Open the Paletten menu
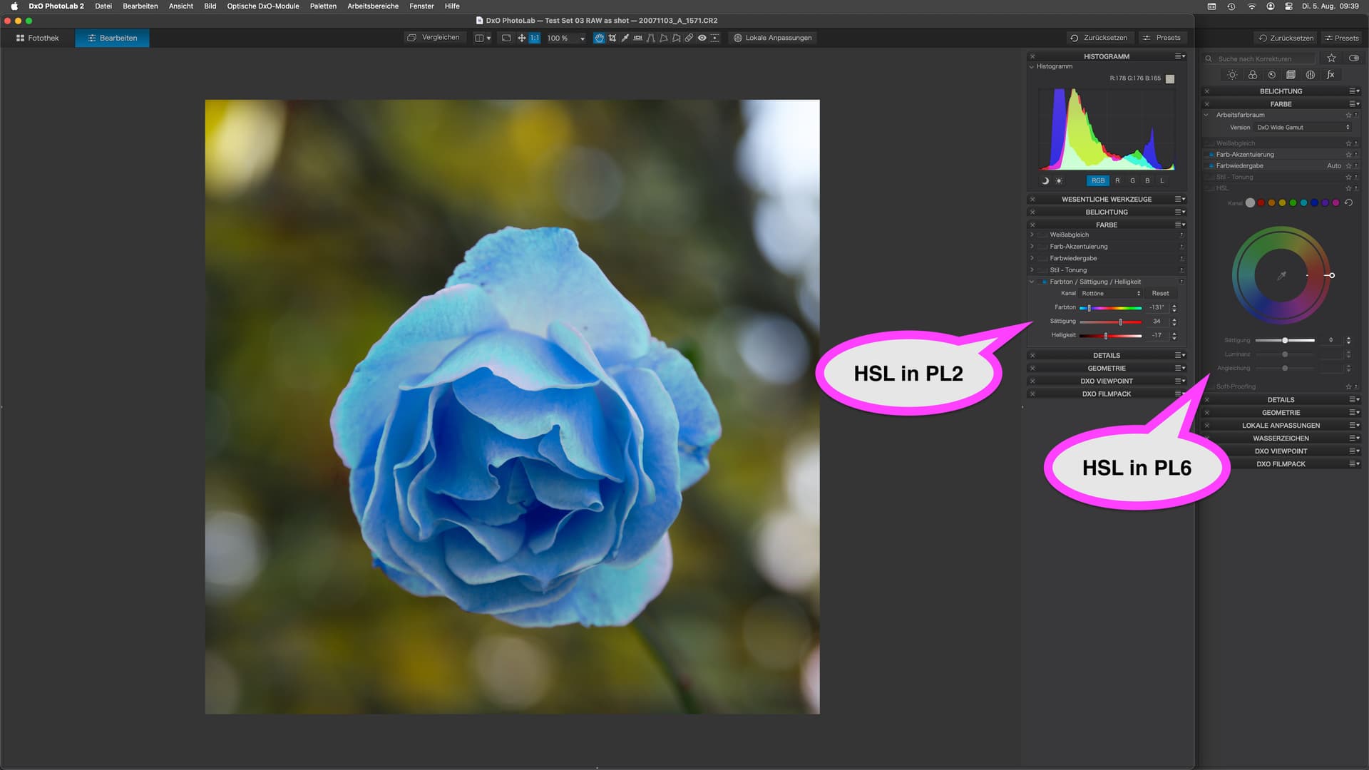Screen dimensions: 1369x770 [x=322, y=6]
